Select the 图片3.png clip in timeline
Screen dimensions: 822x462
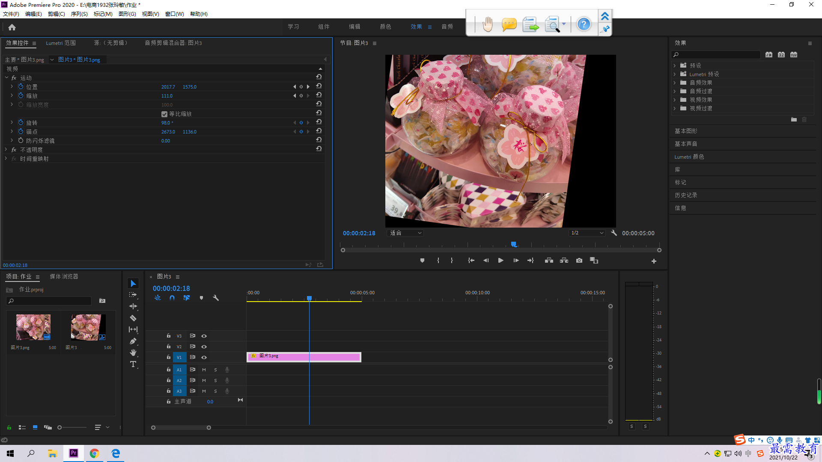click(x=304, y=357)
